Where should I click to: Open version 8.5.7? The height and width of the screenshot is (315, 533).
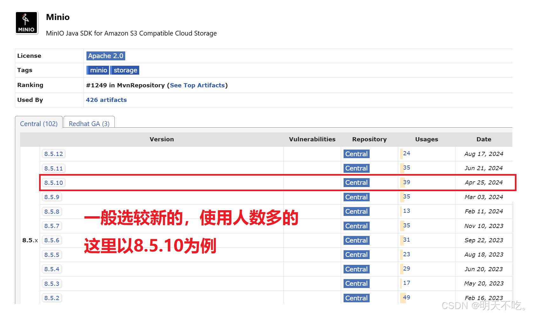52,226
